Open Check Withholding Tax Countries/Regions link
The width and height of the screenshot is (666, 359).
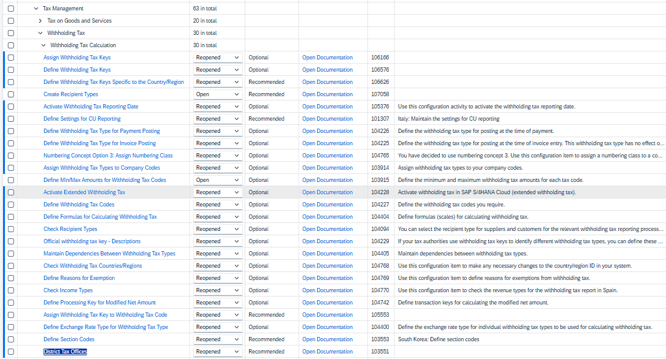pyautogui.click(x=93, y=266)
